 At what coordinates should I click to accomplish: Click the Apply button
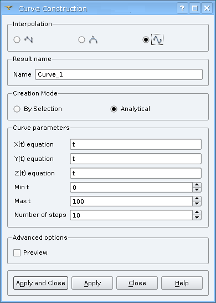click(92, 283)
